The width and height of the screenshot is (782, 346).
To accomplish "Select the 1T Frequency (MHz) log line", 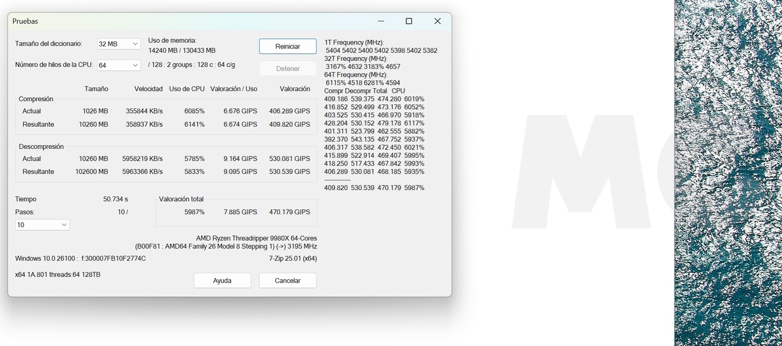I will 354,42.
